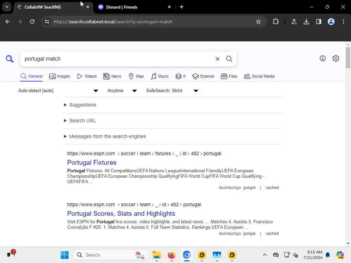The height and width of the screenshot is (263, 351).
Task: Open Portugal Scores, Stats and Highlights link
Action: pos(121,214)
